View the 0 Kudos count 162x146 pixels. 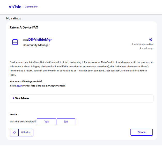coord(26,132)
